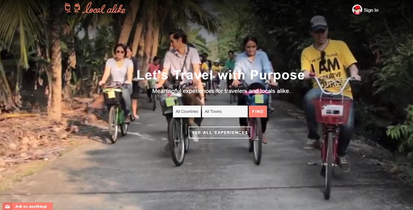
Task: Click the left face icon in the logo
Action: [x=68, y=8]
